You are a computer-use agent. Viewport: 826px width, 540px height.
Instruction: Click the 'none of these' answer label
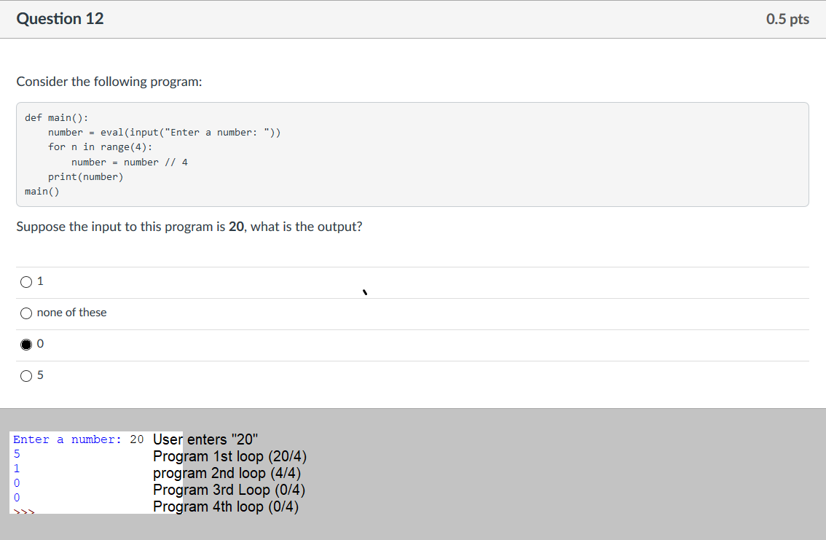point(71,313)
